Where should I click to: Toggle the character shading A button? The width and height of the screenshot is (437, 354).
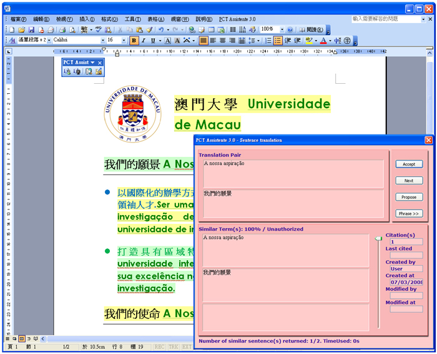coord(177,41)
